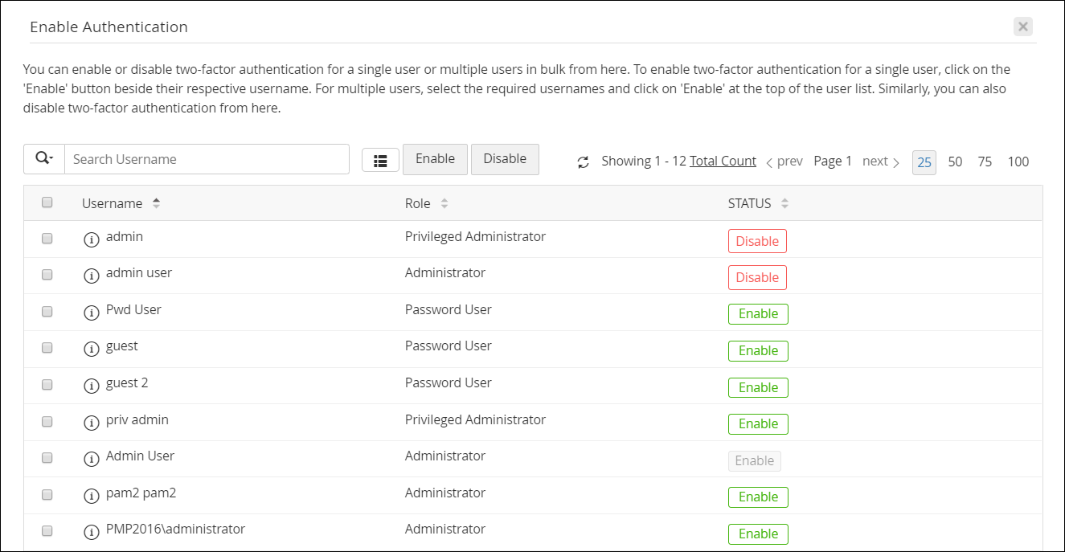
Task: Select the checkbox for guest user
Action: pos(47,348)
